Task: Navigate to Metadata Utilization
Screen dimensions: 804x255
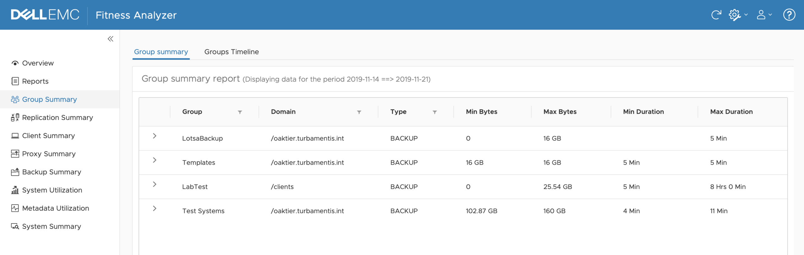Action: [56, 208]
